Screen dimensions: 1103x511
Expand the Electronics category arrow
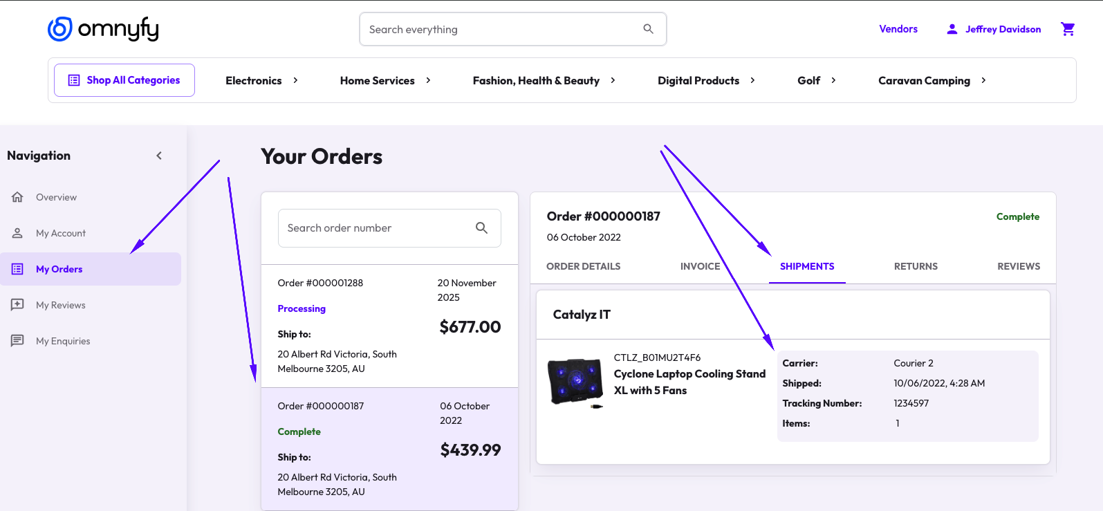tap(295, 80)
